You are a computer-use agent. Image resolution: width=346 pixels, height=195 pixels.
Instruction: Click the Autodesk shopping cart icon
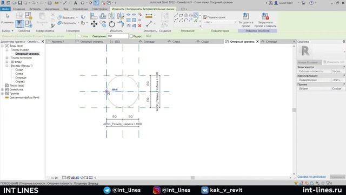(303, 3)
